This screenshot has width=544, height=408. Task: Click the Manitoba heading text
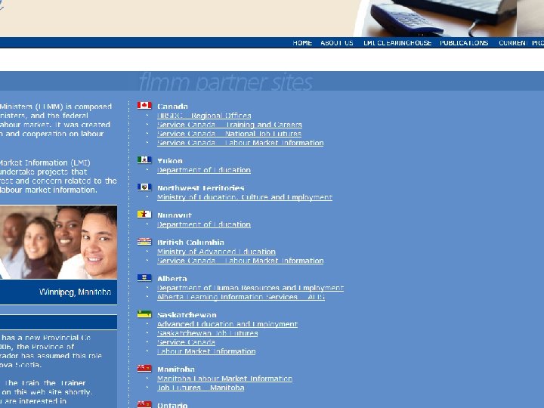[x=176, y=369]
